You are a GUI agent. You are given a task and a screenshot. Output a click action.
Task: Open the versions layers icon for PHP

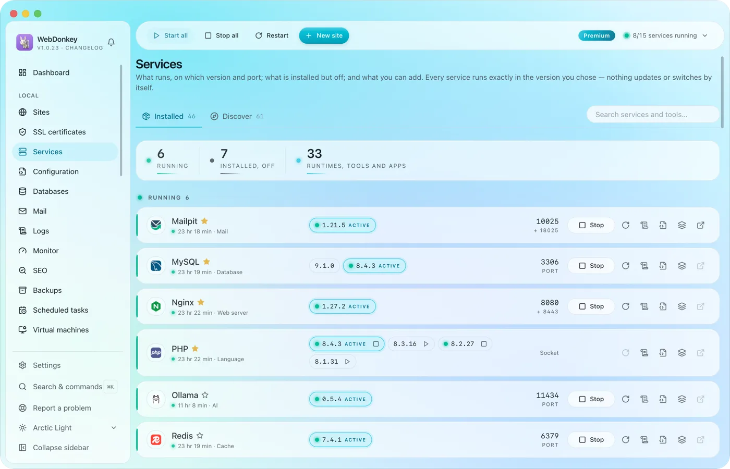[x=682, y=353]
